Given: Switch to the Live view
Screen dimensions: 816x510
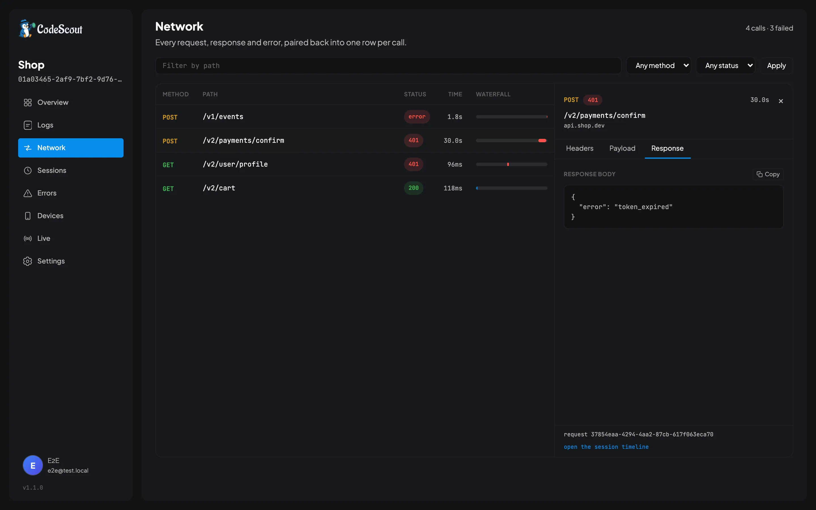Looking at the screenshot, I should click(71, 239).
